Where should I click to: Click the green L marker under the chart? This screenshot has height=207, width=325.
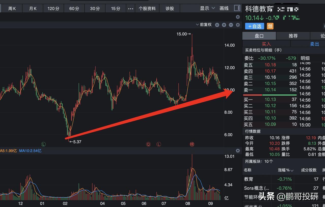[43, 144]
